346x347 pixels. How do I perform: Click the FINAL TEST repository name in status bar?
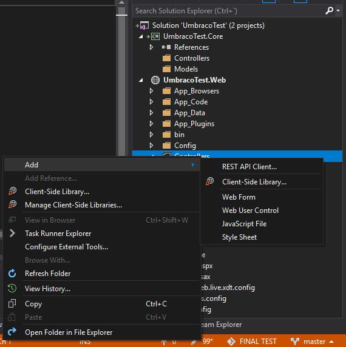click(258, 342)
